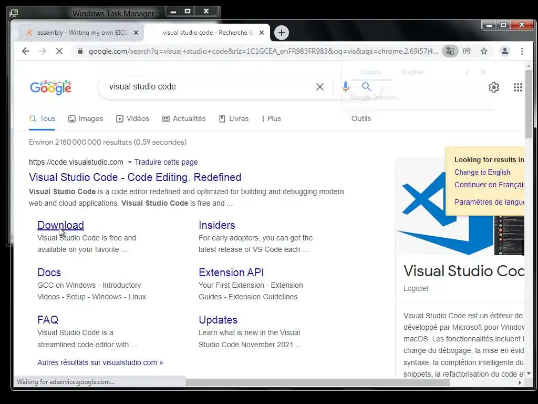Stop page loading with the X button
Screen dimensions: 538x404
pyautogui.click(x=59, y=51)
